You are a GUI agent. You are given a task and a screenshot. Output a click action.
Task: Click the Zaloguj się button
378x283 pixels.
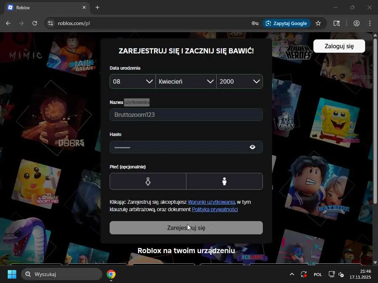pos(339,46)
